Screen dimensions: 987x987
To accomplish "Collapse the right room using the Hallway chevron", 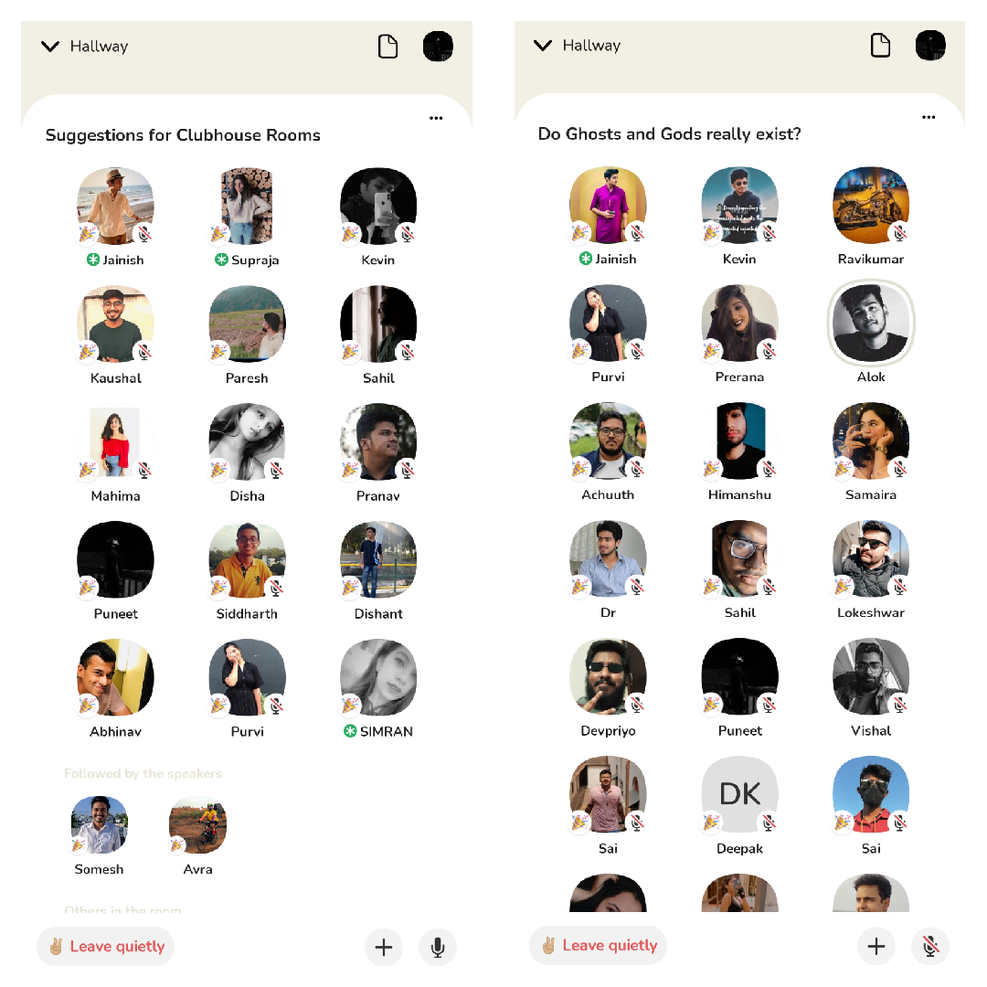I will pos(543,46).
